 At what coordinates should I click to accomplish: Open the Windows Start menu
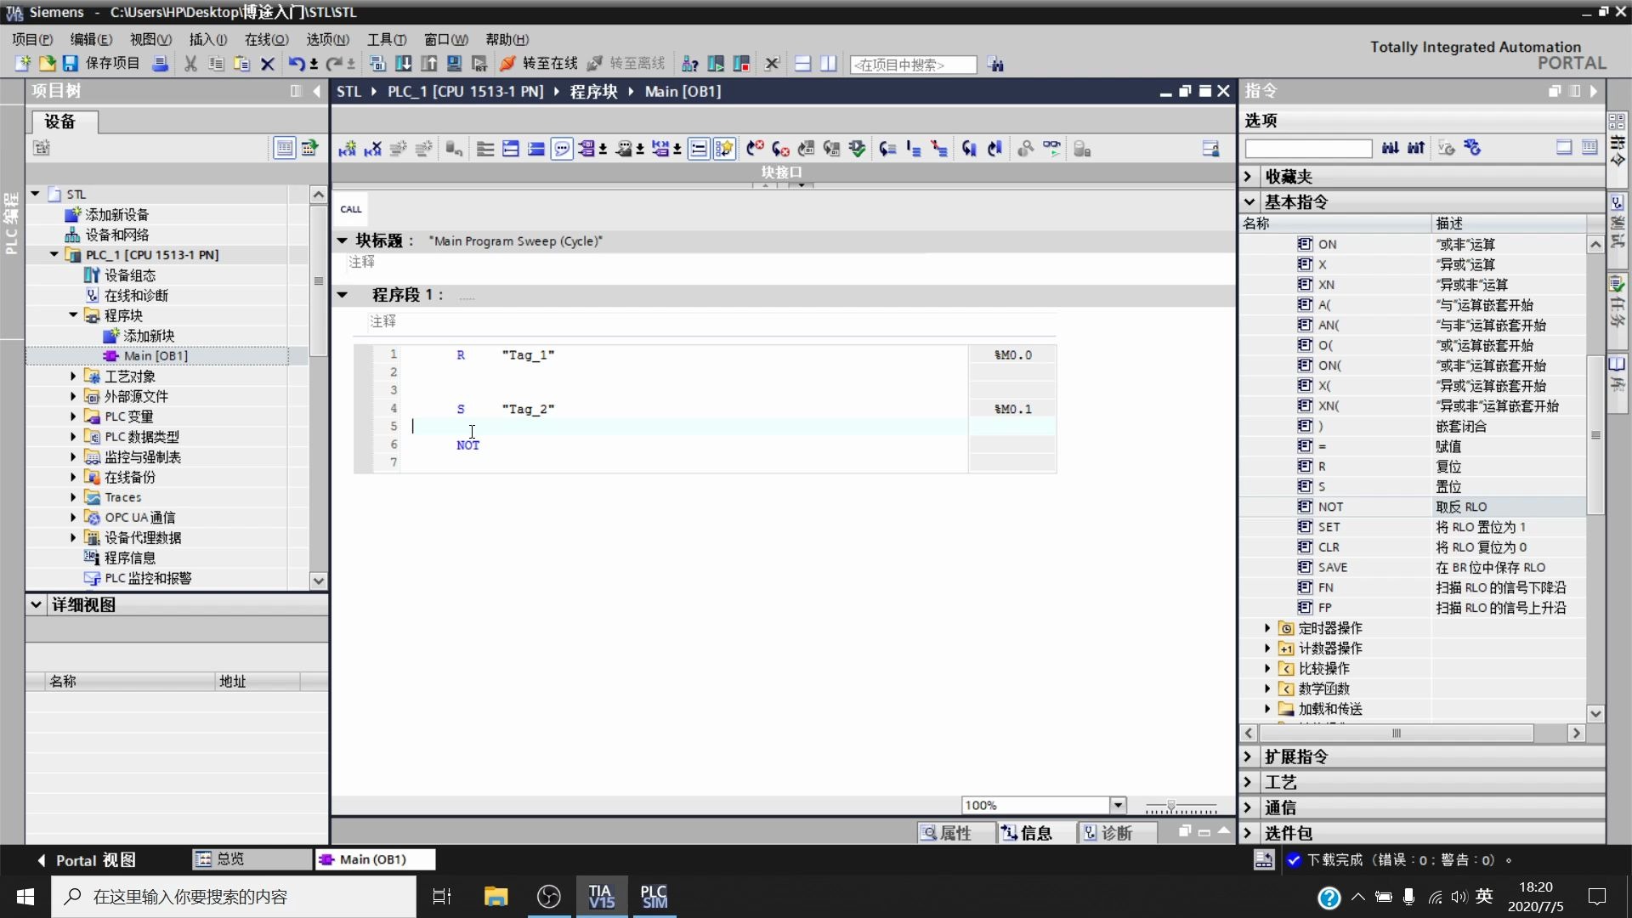(25, 897)
